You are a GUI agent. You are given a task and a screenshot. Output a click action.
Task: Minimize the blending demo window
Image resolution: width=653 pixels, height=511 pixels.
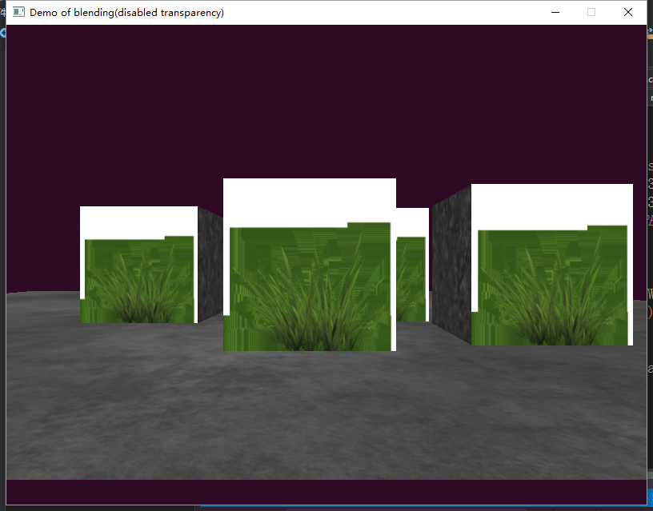pos(555,12)
